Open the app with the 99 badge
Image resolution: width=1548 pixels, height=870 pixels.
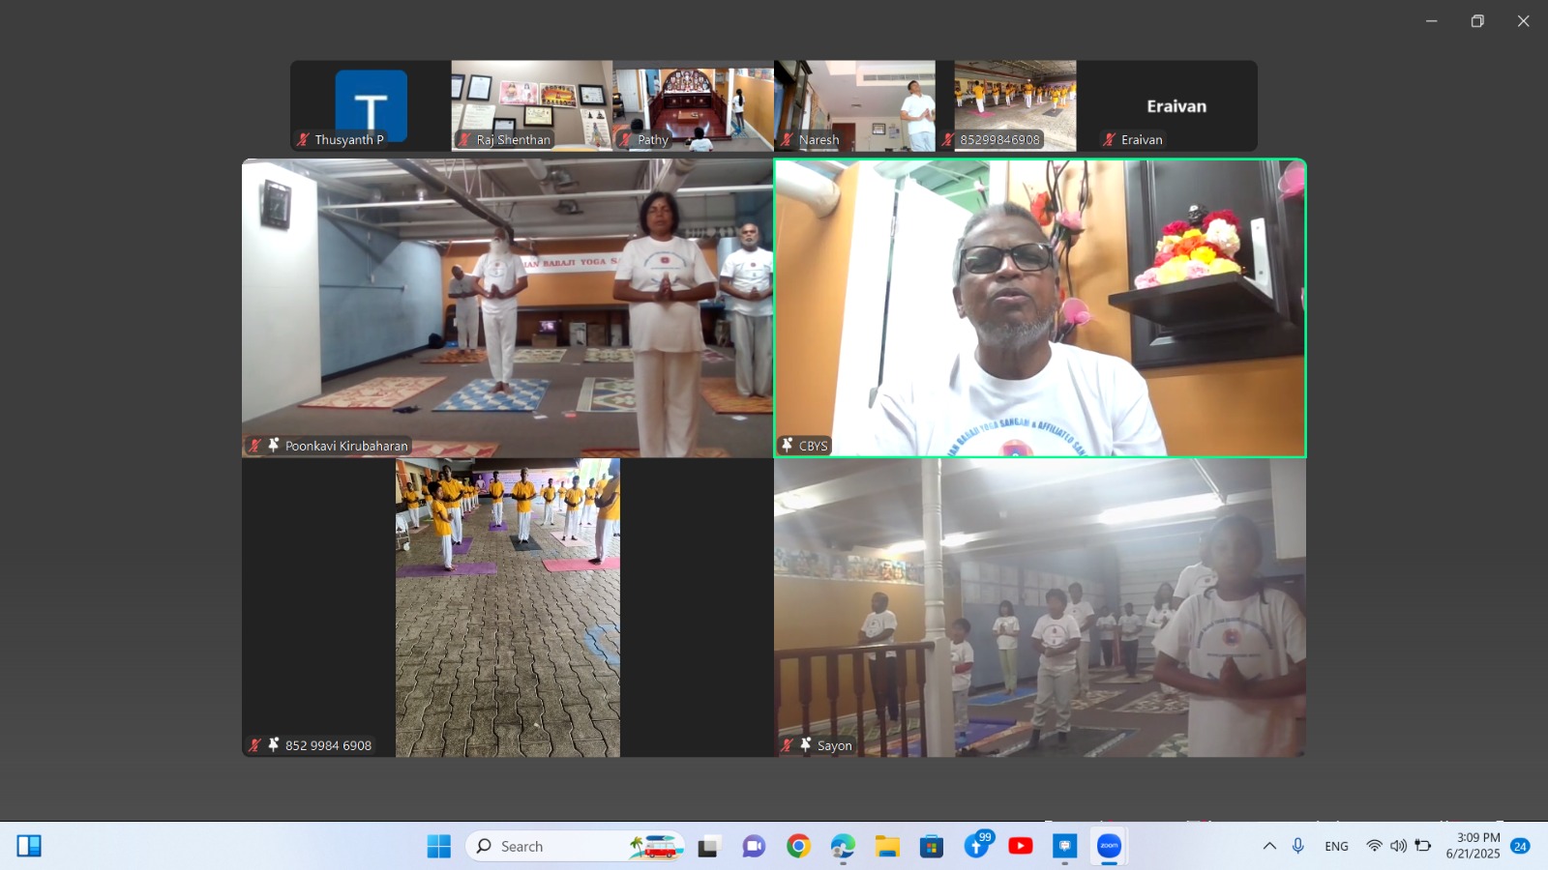(977, 847)
